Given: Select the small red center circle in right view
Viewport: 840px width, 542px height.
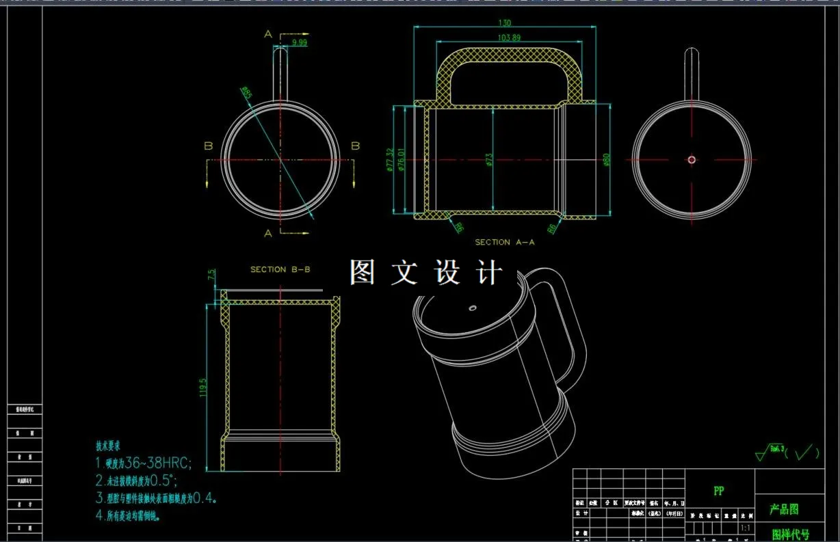Looking at the screenshot, I should [x=692, y=160].
